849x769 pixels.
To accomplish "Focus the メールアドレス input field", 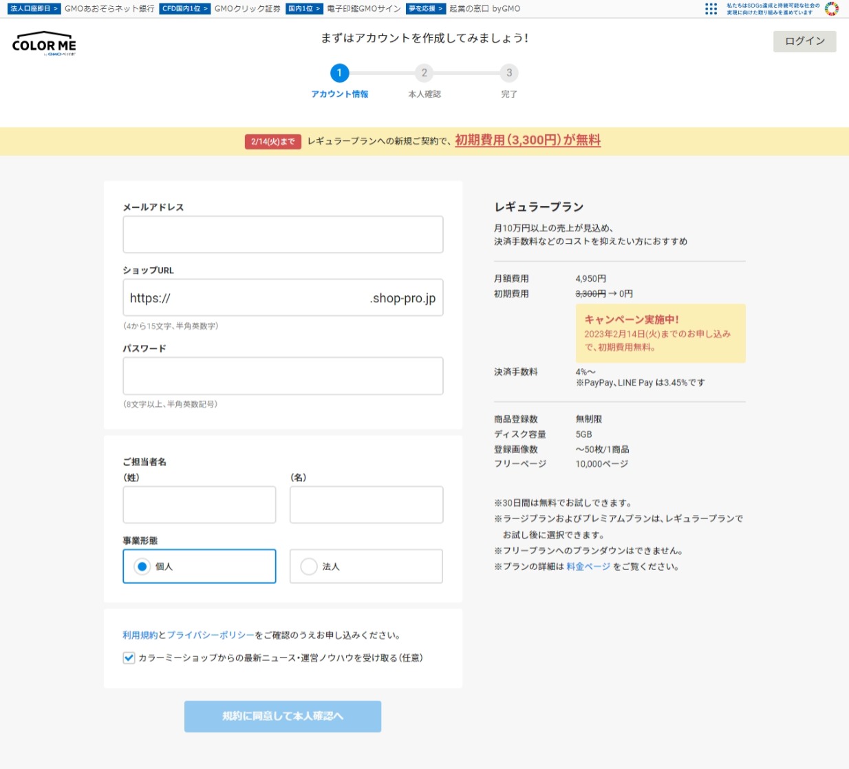I will (283, 235).
